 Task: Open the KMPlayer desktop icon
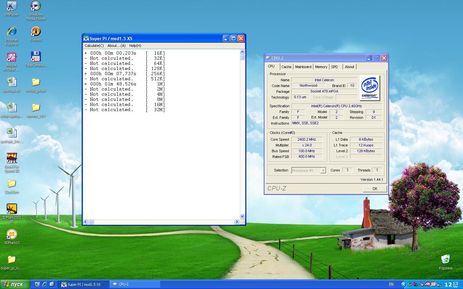(12, 9)
